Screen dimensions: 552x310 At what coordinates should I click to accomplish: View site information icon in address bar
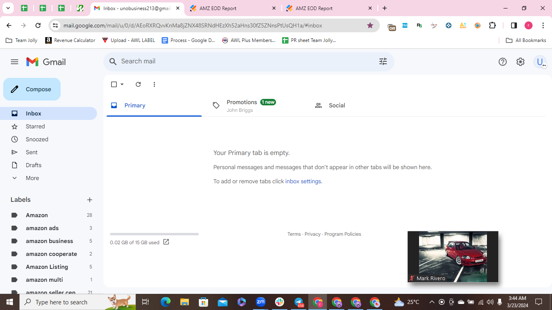point(55,25)
